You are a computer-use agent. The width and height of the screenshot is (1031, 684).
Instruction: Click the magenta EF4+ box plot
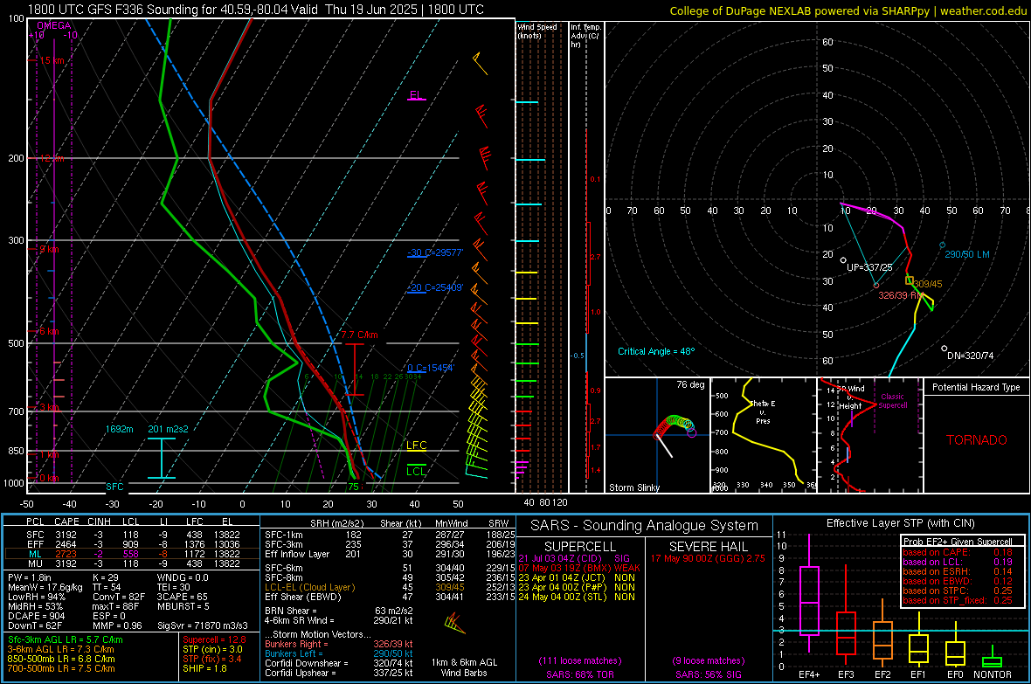809,595
